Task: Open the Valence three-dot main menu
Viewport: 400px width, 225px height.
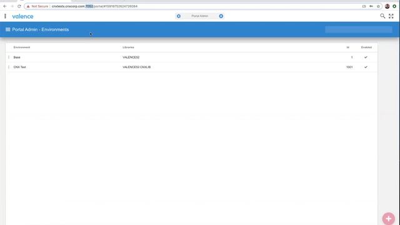Action: [x=5, y=16]
